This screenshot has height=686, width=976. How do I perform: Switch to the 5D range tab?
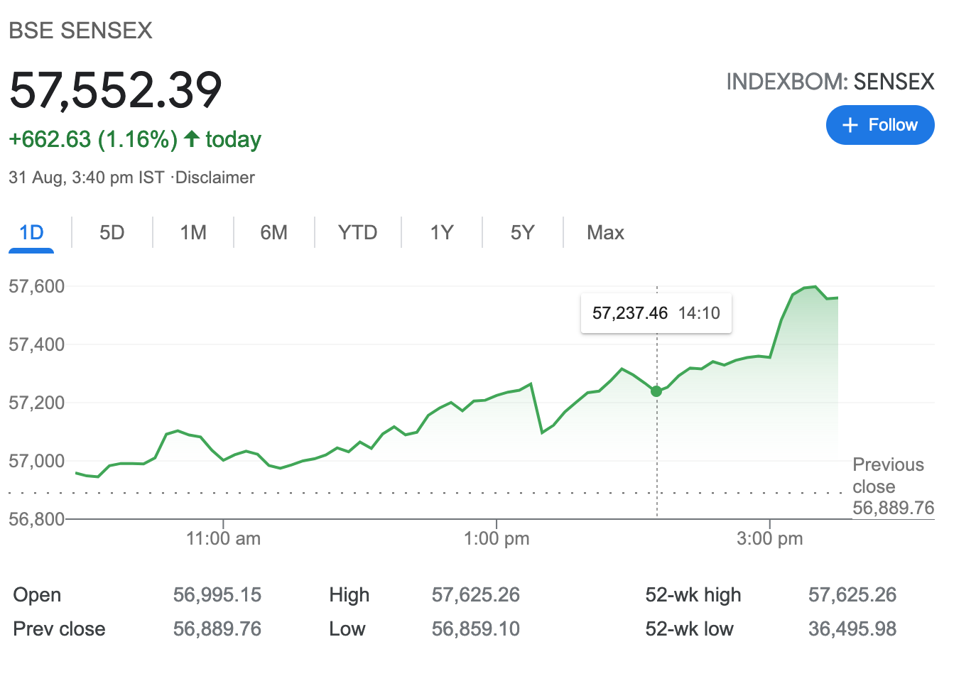coord(112,233)
